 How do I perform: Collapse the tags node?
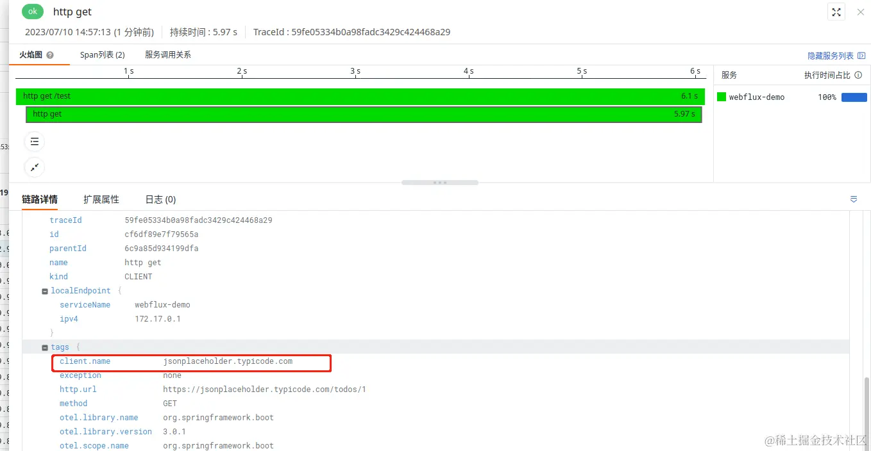(44, 347)
